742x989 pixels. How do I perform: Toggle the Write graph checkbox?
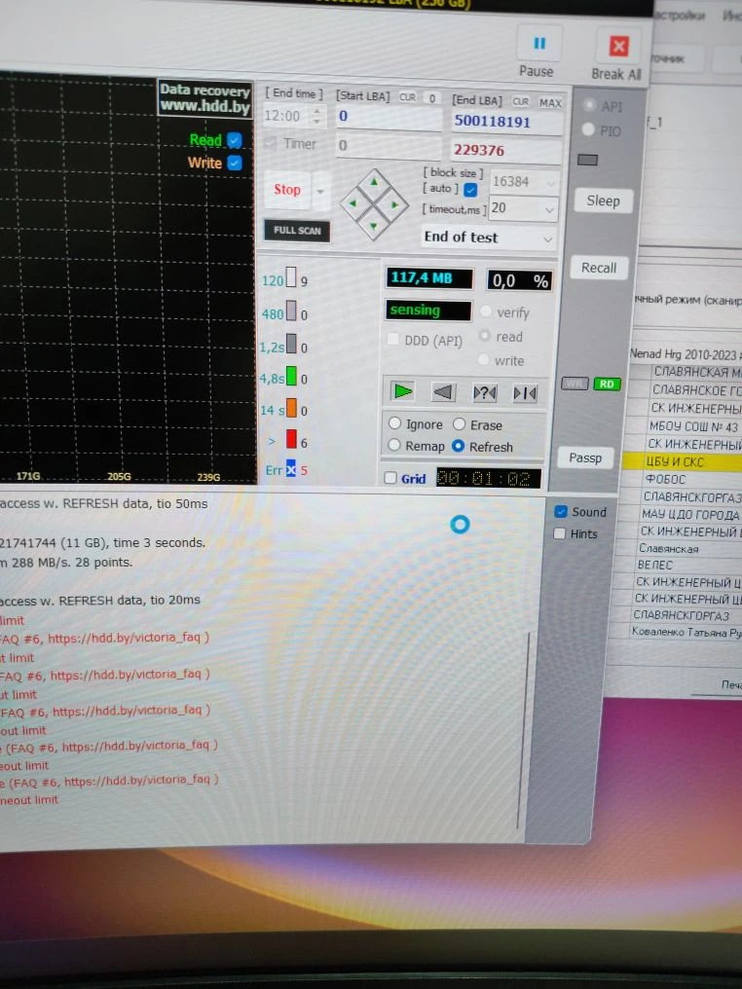[x=234, y=164]
